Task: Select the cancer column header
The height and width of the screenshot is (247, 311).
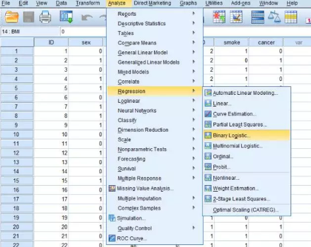Action: (x=266, y=42)
